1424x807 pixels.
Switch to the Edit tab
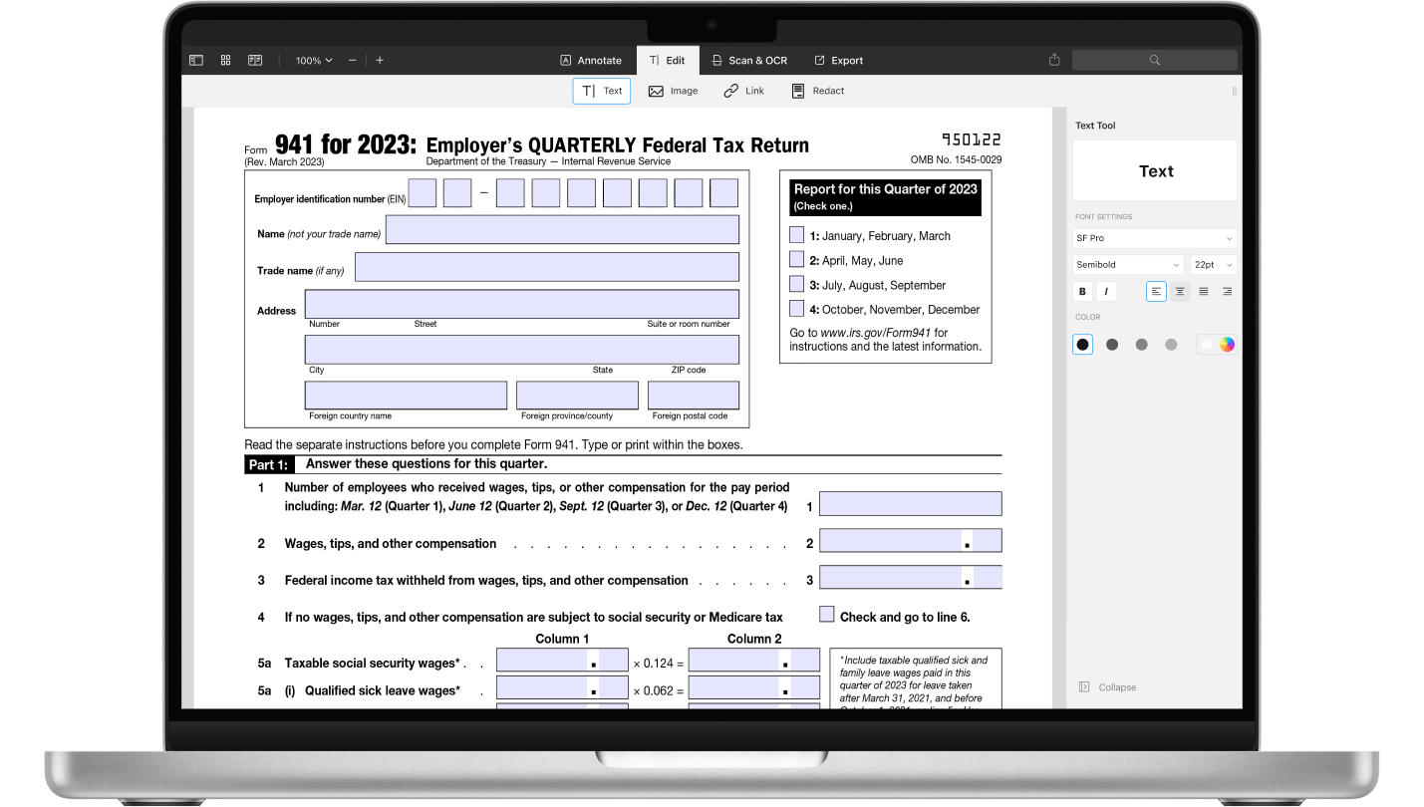(x=668, y=61)
